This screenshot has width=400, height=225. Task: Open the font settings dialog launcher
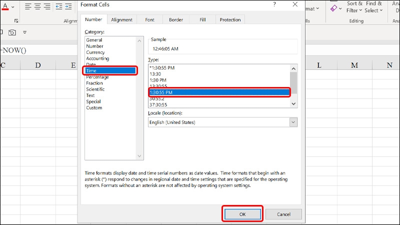pos(16,20)
